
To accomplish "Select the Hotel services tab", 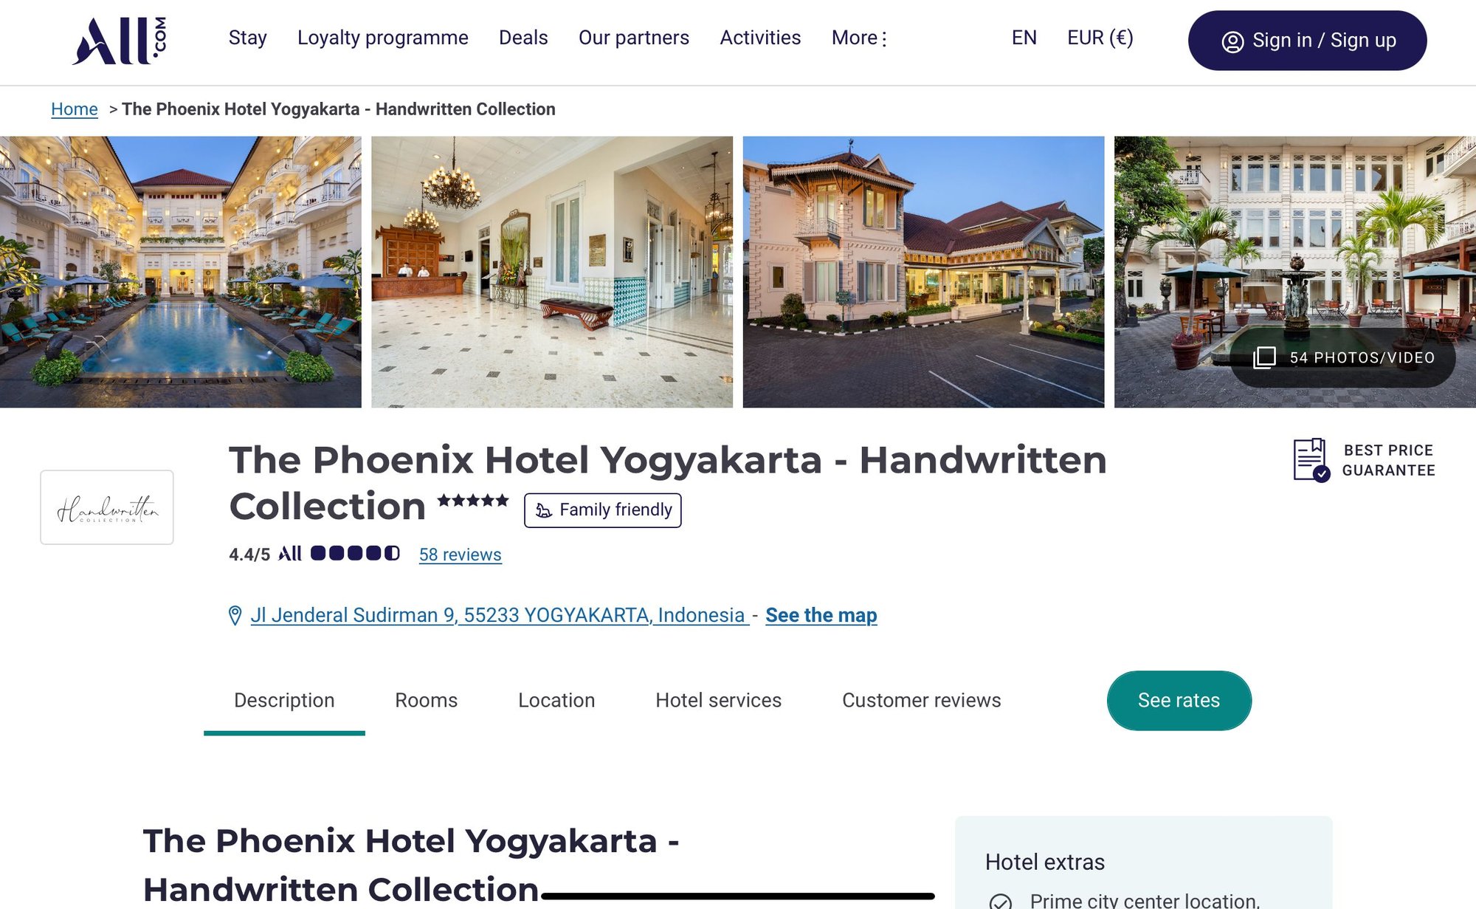I will click(718, 700).
